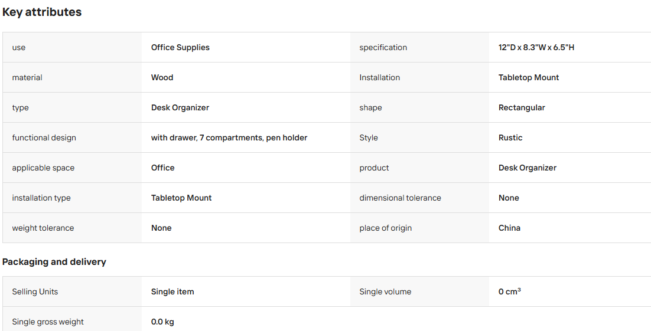Click the Packaging and delivery heading
651x331 pixels.
[x=54, y=262]
